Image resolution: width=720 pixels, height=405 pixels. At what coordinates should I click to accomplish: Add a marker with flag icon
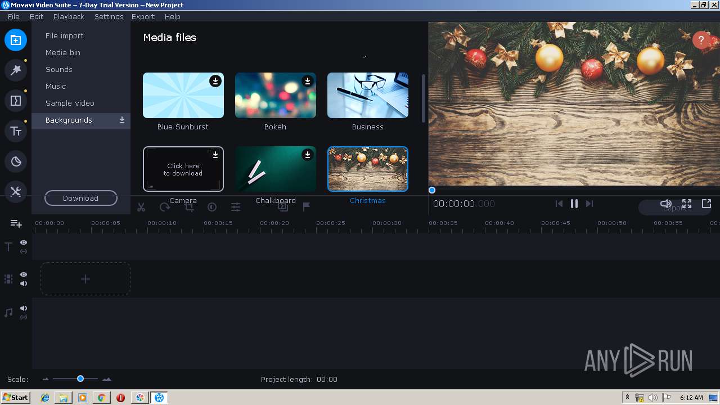click(307, 207)
